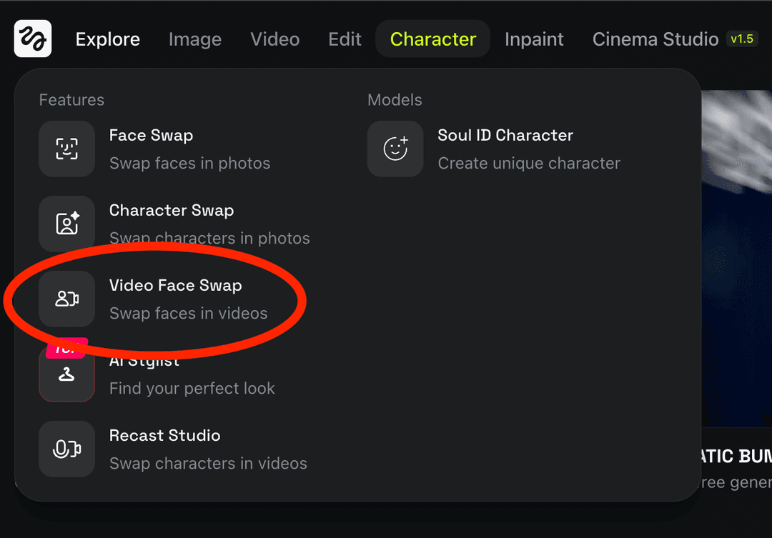Select the Character Swap title

click(x=172, y=211)
